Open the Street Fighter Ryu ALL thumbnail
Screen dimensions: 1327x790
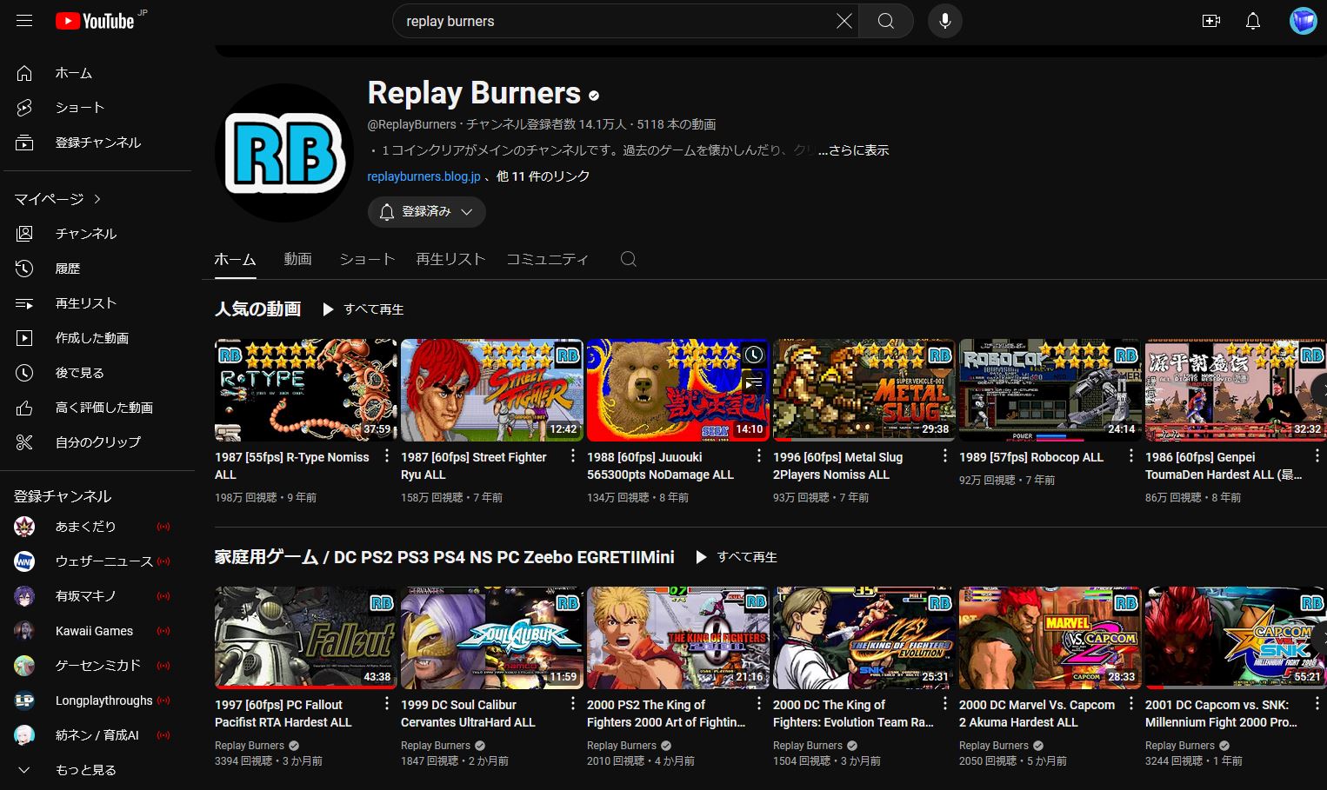coord(492,390)
